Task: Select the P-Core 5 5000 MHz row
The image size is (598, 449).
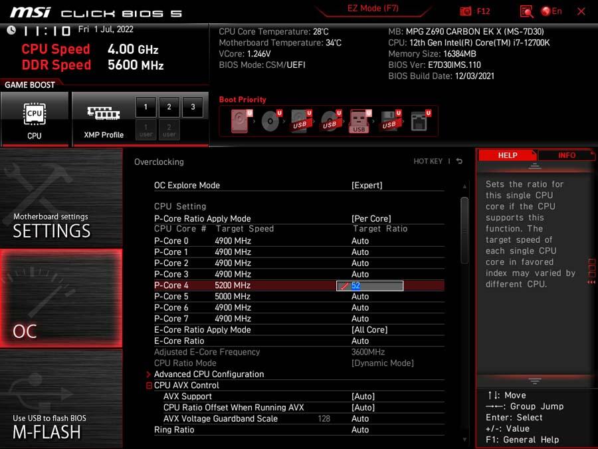Action: click(299, 296)
